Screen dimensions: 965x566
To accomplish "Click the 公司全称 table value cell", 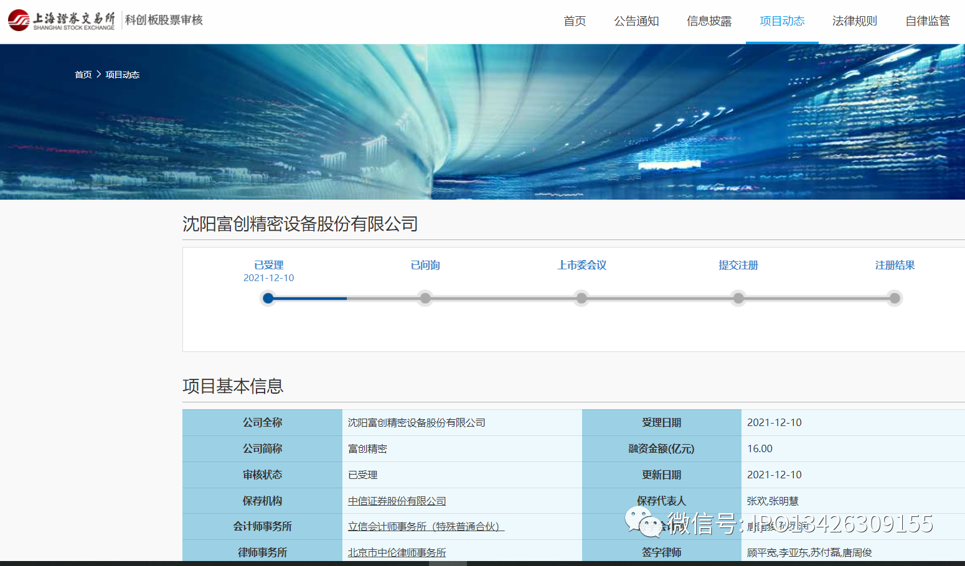I will [462, 422].
